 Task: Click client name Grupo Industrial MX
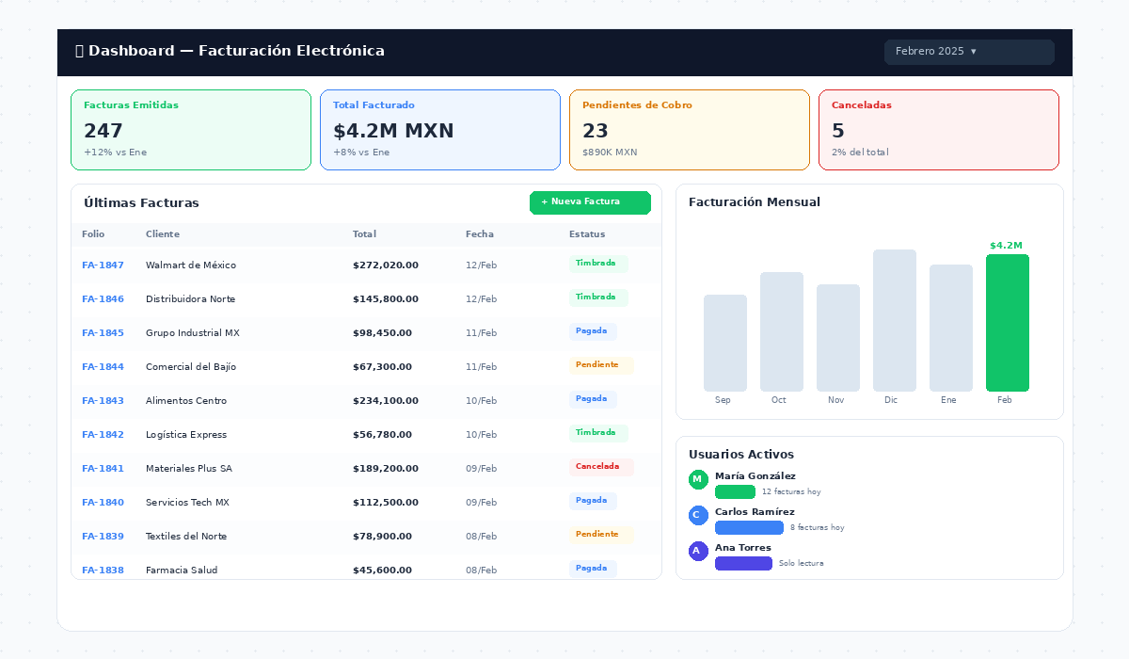pyautogui.click(x=193, y=333)
